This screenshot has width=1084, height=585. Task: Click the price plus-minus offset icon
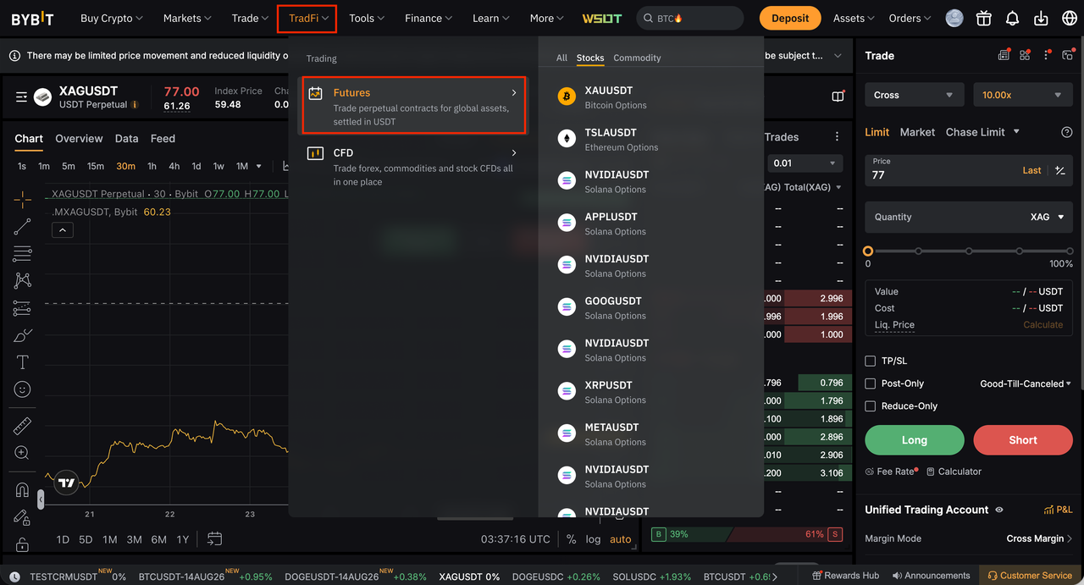tap(1059, 170)
